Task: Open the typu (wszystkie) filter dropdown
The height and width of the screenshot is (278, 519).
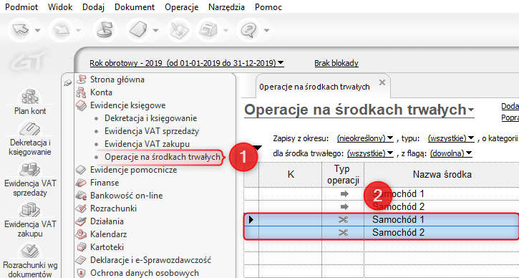Action: (451, 138)
